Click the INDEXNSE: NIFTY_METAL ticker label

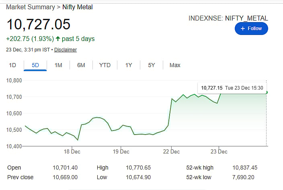228,18
